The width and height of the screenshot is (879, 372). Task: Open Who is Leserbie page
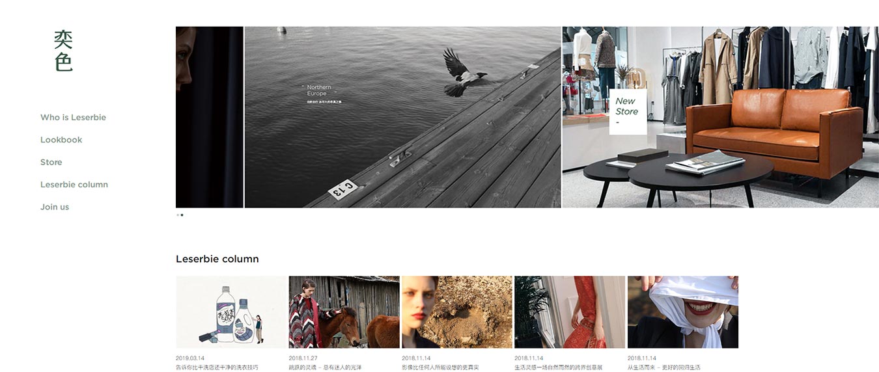tap(73, 118)
